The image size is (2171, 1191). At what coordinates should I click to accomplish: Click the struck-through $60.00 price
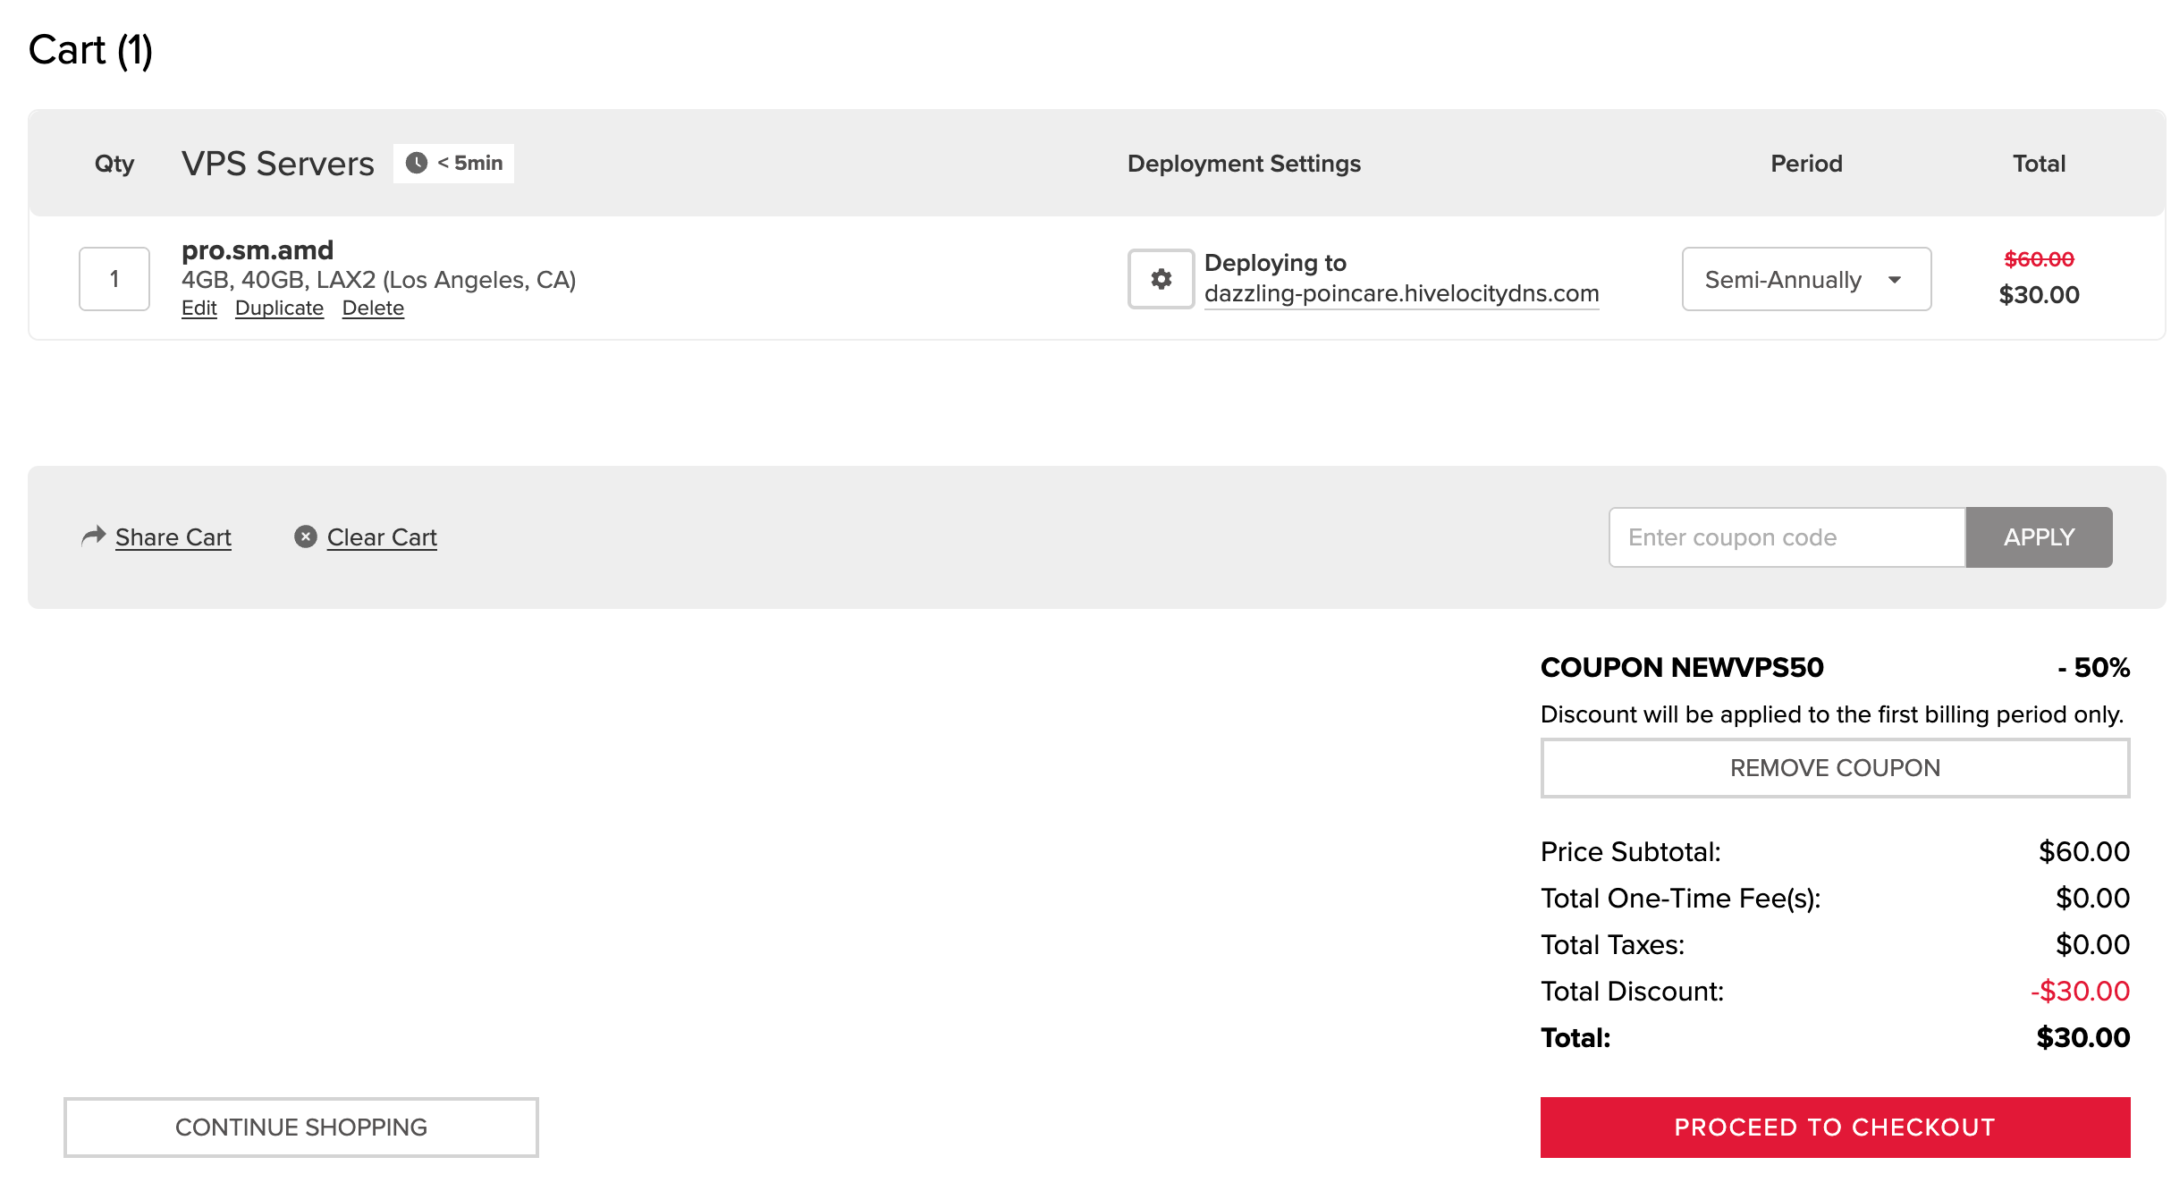tap(2039, 259)
